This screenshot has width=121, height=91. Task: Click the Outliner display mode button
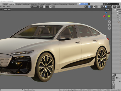click(x=118, y=7)
